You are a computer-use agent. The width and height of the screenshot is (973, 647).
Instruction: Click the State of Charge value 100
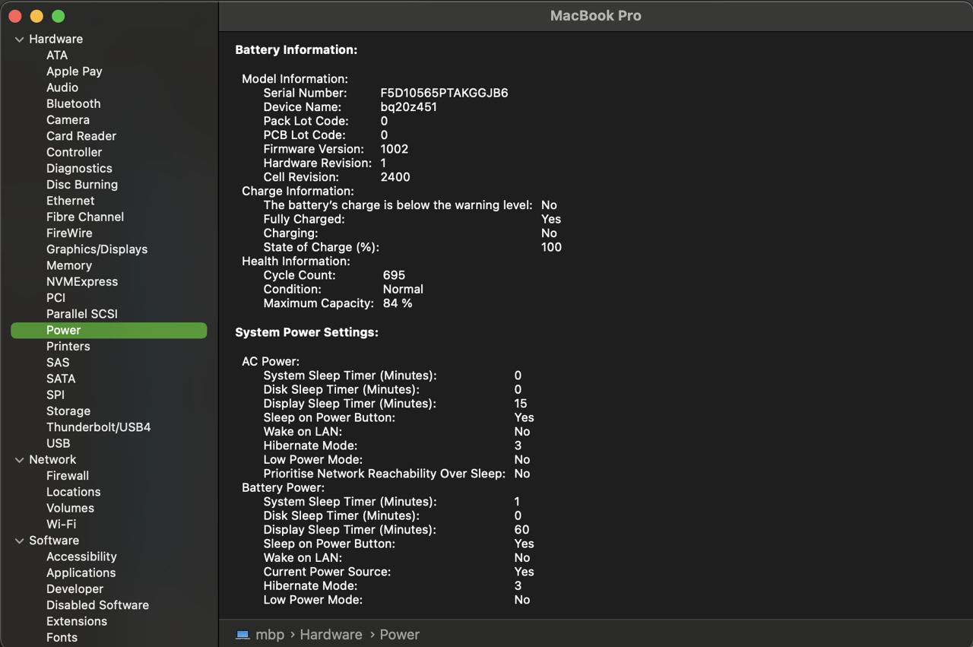tap(551, 247)
